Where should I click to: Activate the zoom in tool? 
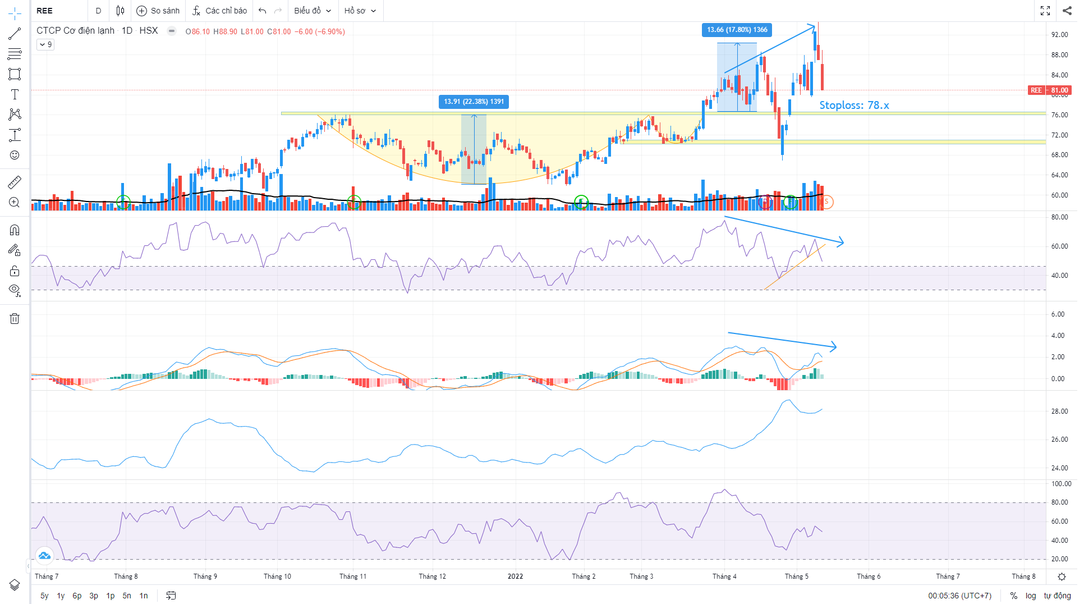[x=15, y=203]
